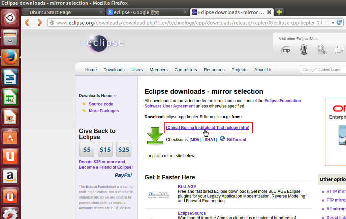Screen dimensions: 346x219
Task: Click the site identity globe in URL bar
Action: click(52, 23)
